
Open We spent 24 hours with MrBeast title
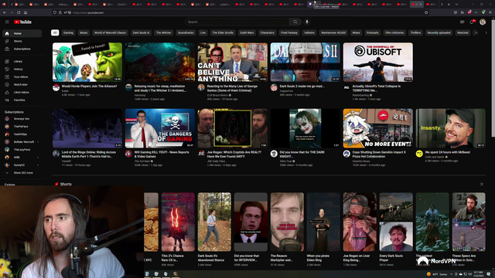447,152
